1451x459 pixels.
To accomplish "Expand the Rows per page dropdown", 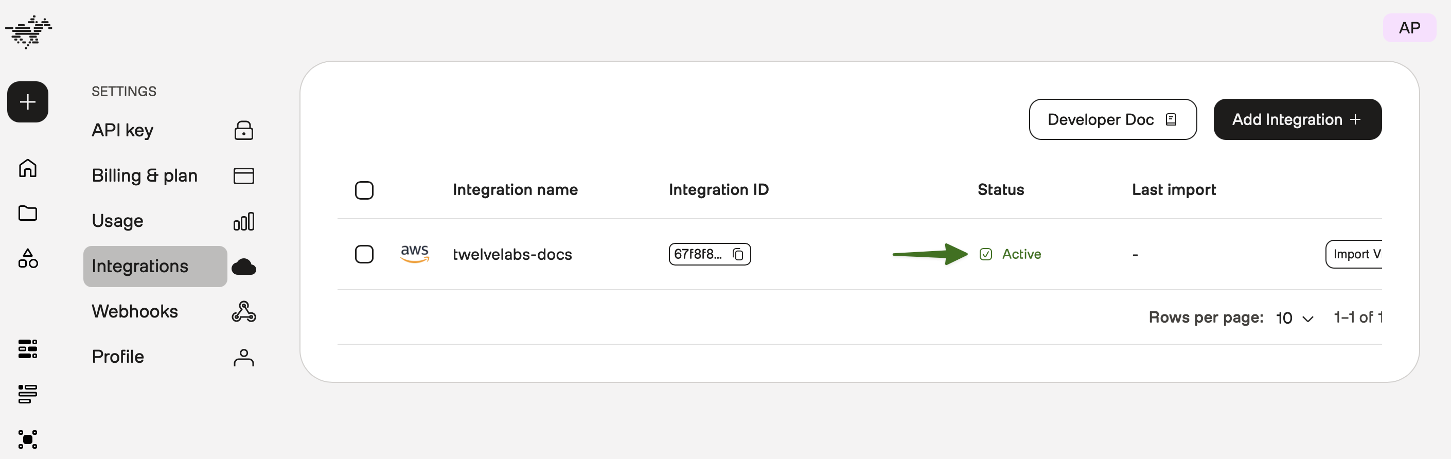I will (x=1295, y=318).
